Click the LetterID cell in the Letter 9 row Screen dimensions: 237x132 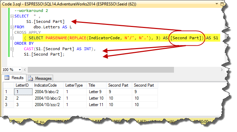pos(23,92)
